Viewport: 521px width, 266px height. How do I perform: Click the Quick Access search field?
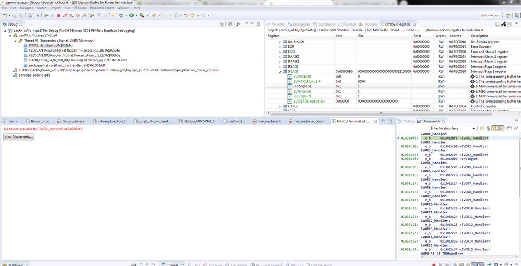(490, 15)
